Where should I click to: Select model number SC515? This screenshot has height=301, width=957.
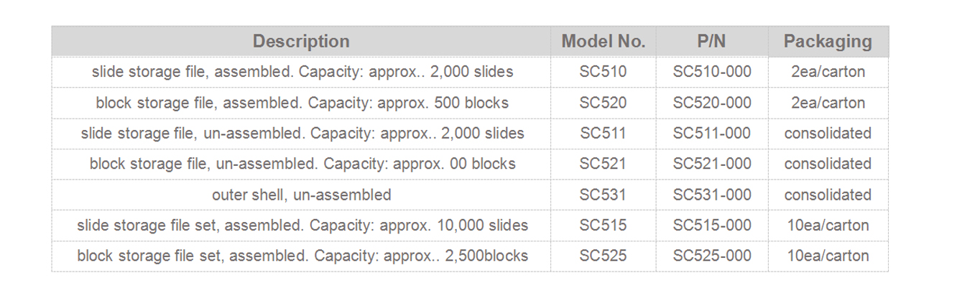pos(603,226)
